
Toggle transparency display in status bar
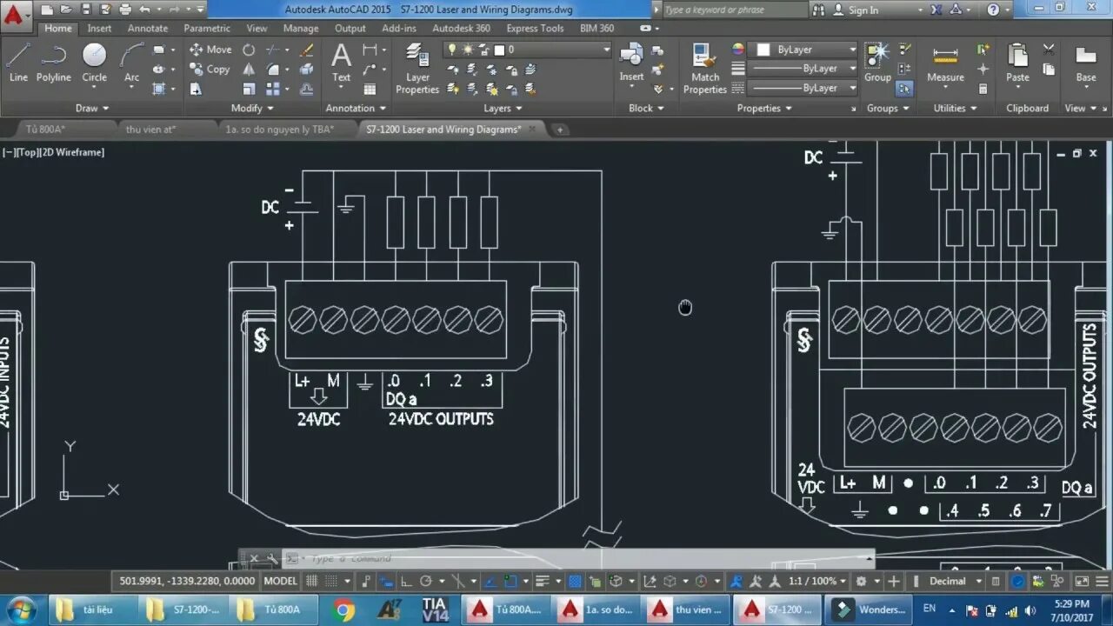click(x=575, y=581)
